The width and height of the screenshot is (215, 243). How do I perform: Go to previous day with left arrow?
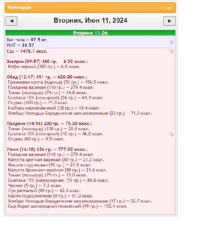click(11, 21)
